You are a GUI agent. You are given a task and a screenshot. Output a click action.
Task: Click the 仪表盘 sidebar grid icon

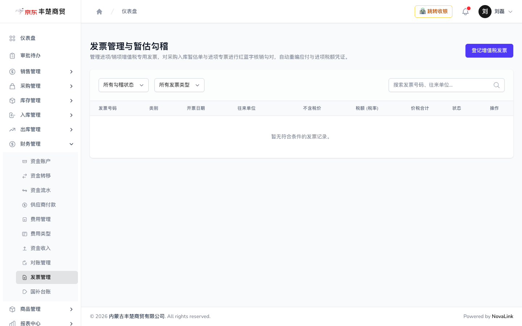pyautogui.click(x=12, y=38)
